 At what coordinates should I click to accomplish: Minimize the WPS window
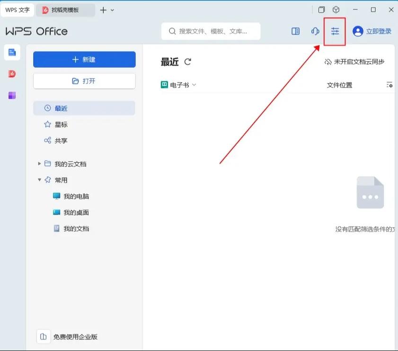(x=355, y=9)
